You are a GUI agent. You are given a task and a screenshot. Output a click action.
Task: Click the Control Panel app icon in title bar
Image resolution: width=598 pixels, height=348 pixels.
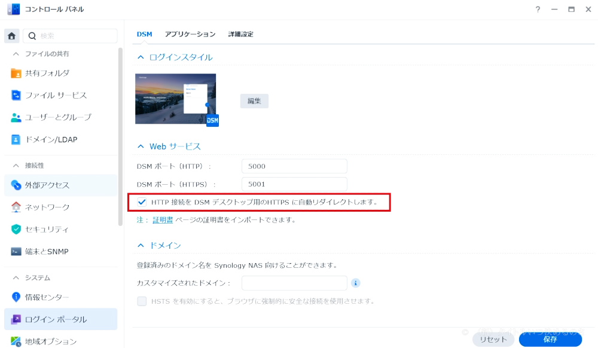click(14, 9)
